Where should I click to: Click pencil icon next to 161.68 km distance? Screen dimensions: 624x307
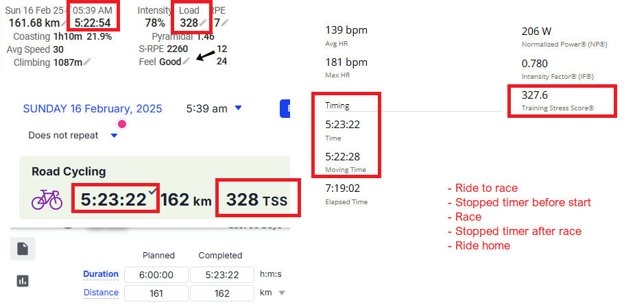(64, 23)
